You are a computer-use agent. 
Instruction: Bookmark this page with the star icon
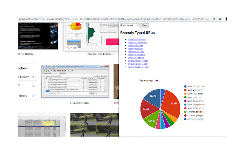220,19
